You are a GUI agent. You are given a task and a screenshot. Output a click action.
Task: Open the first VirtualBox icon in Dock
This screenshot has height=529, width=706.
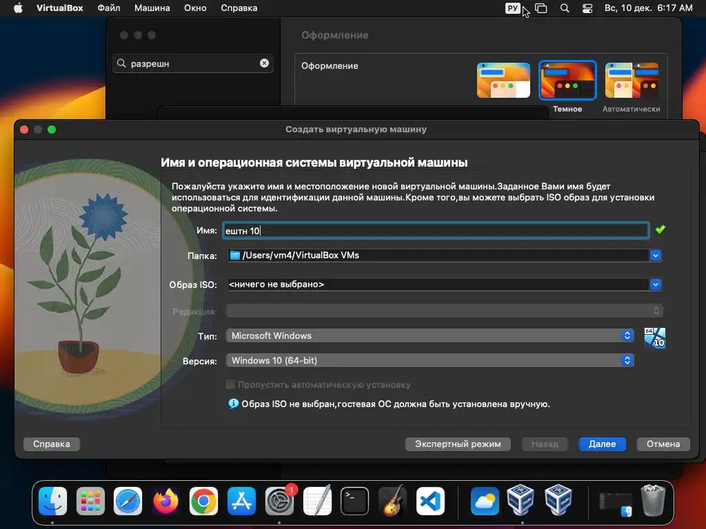tap(521, 500)
